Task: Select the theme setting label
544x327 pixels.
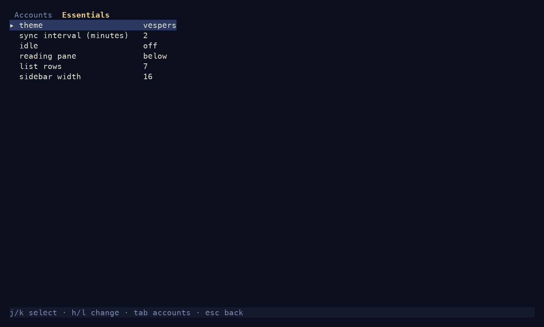Action: [x=31, y=25]
